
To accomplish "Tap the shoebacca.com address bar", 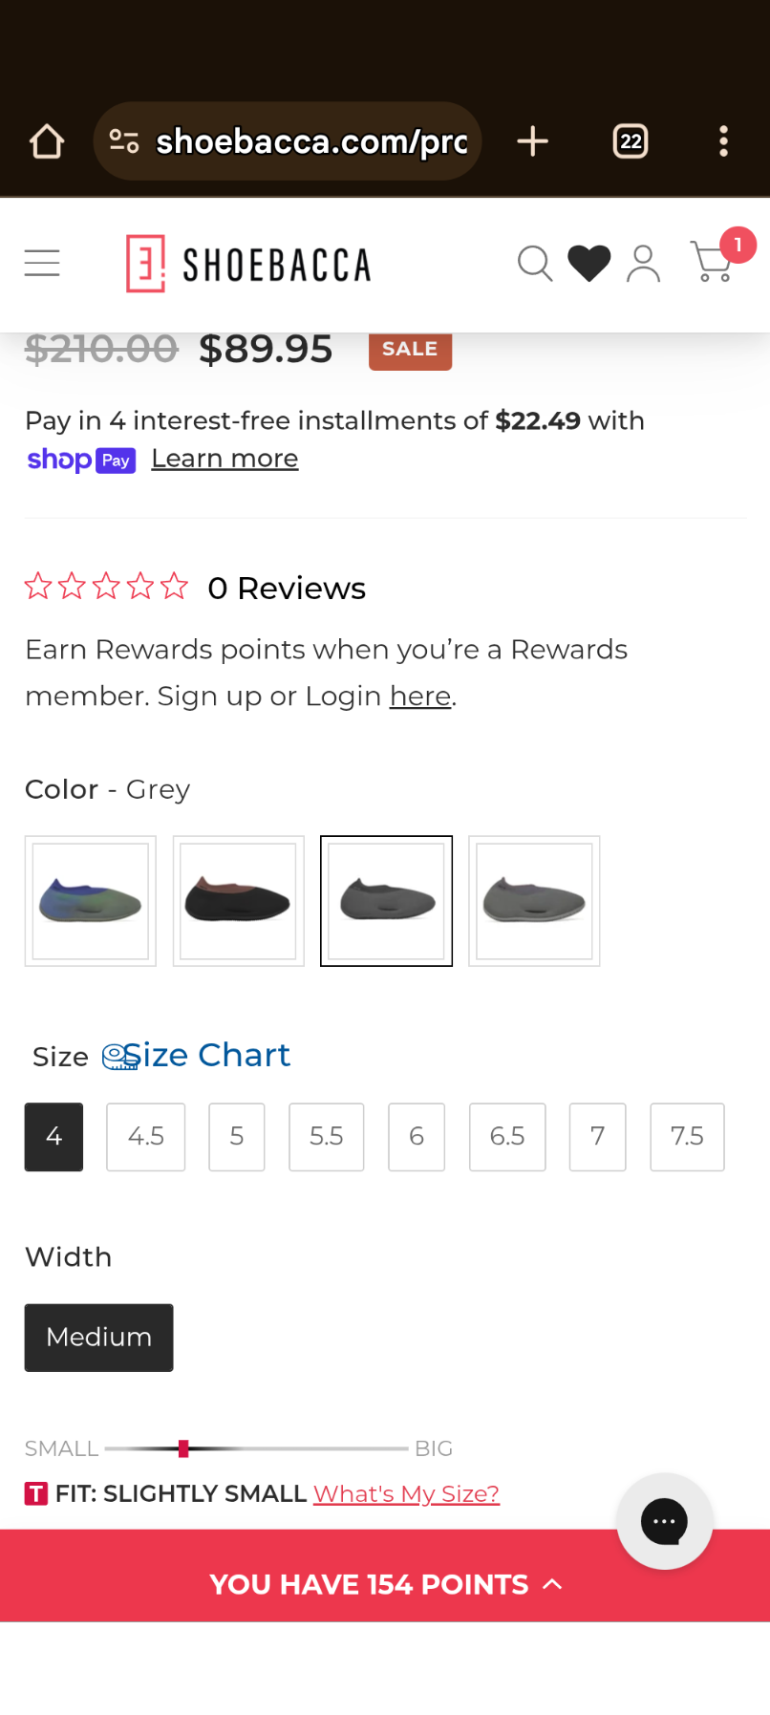I will tap(287, 142).
